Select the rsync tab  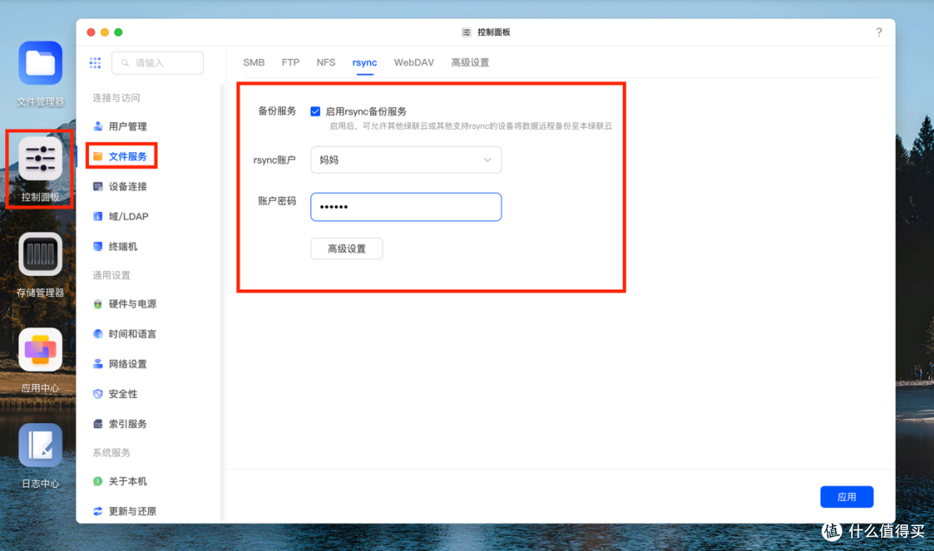(365, 62)
